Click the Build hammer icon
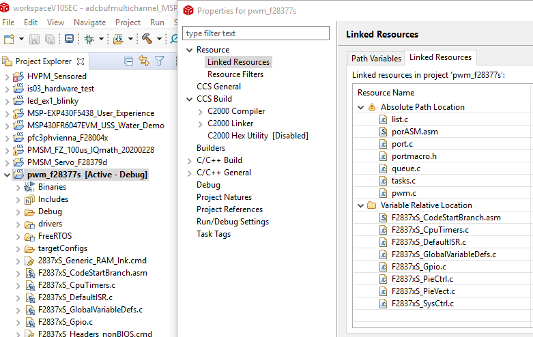 pyautogui.click(x=146, y=40)
